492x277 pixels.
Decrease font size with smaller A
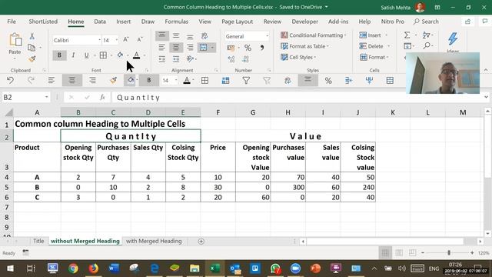pos(140,39)
